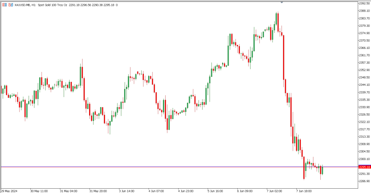The image size is (371, 193).
Task: Click the "4 Jun 23:00" time label
Action: 186,191
